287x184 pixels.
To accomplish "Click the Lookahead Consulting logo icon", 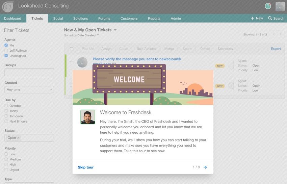I will point(8,7).
